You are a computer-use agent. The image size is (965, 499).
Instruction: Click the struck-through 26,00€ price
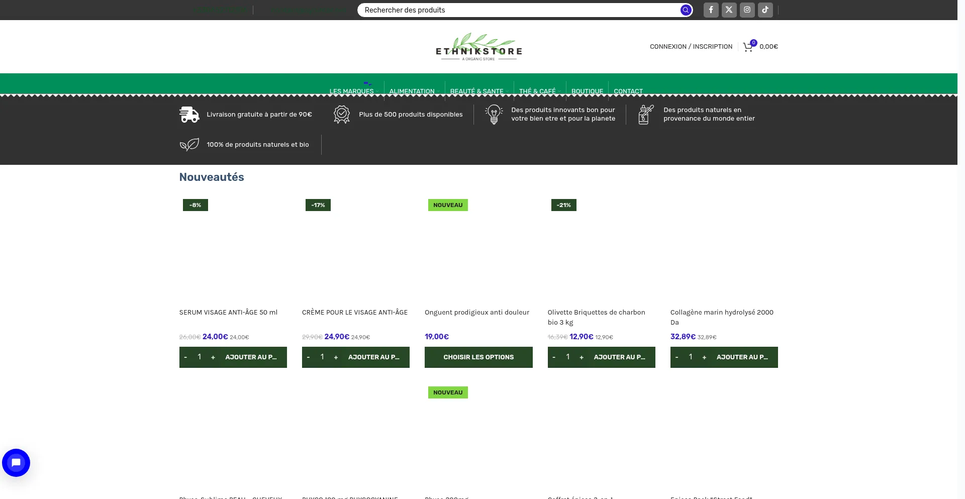[190, 337]
